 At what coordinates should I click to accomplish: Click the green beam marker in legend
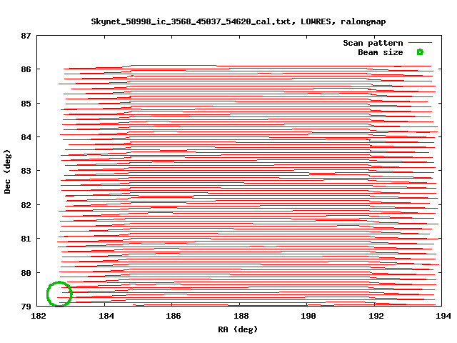420,52
